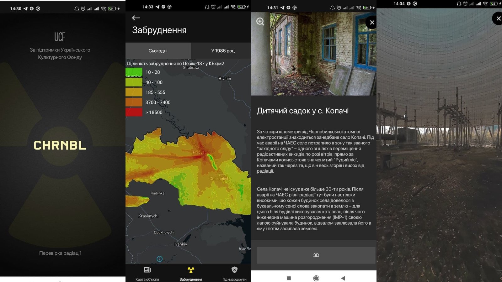Click the red > 18500 legend swatch
The image size is (502, 282).
pos(134,112)
